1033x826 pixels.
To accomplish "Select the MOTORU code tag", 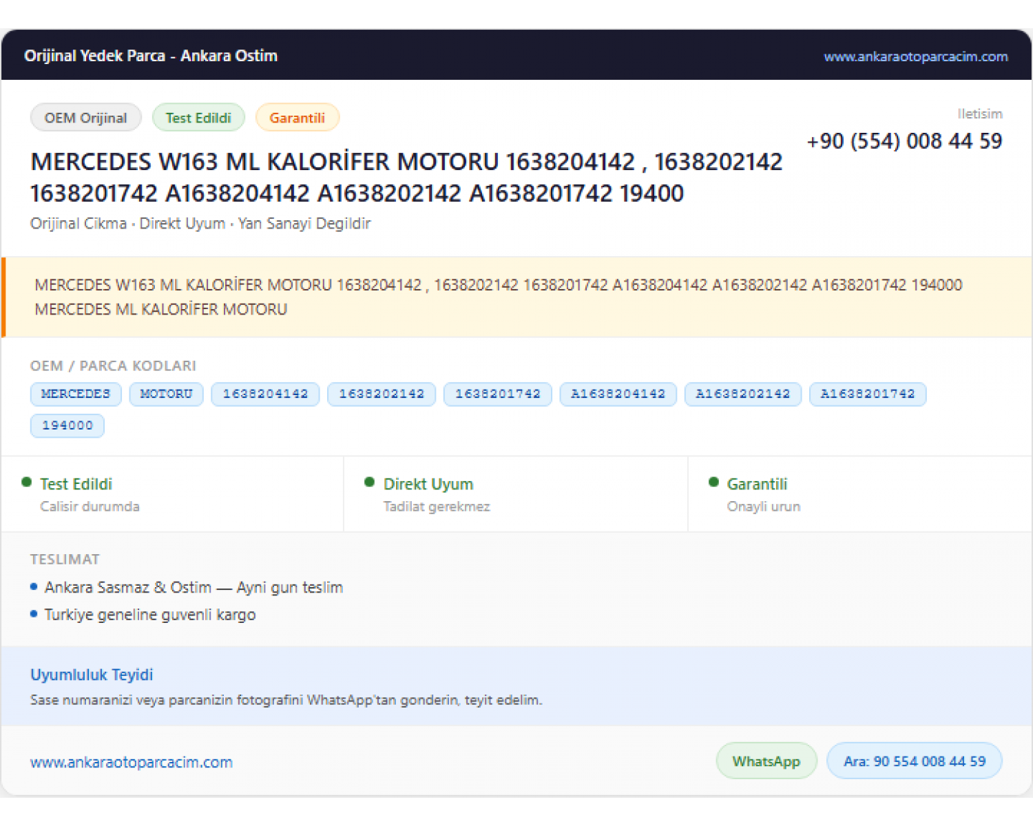I will pos(166,394).
